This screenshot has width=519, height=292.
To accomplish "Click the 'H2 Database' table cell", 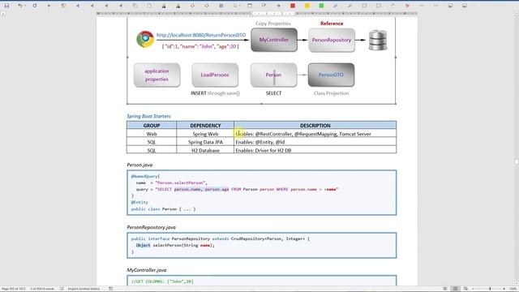I will point(205,150).
